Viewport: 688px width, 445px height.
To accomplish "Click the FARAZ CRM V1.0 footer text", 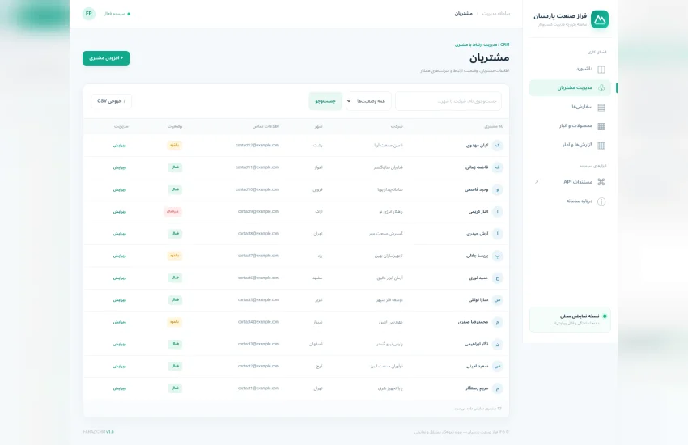I will [x=98, y=432].
